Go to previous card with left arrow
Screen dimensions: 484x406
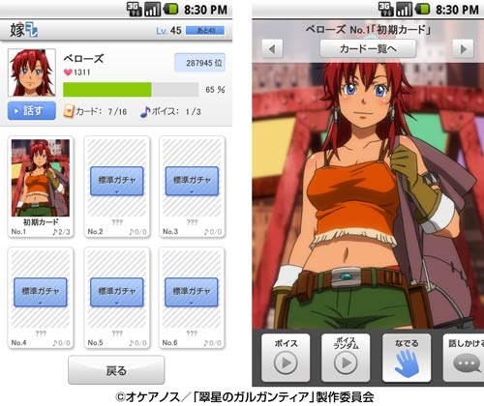[x=272, y=49]
